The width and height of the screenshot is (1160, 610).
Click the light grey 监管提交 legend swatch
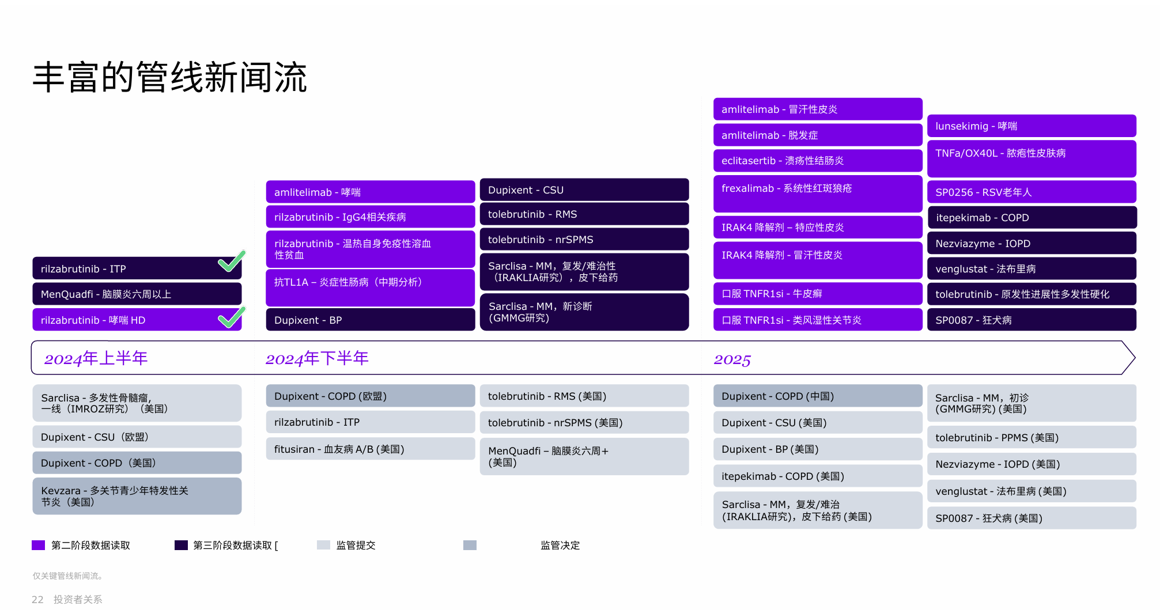pyautogui.click(x=323, y=545)
